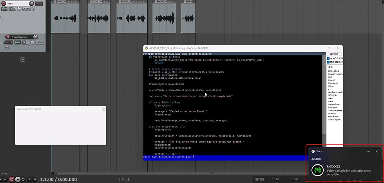Toggle transport repeat loop
This screenshot has width=384, height=183.
pyautogui.click(x=23, y=179)
